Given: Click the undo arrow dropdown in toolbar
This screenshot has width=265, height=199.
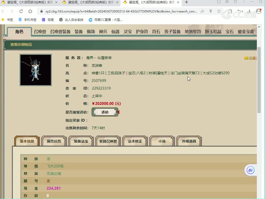Looking at the screenshot, I should pos(240,11).
